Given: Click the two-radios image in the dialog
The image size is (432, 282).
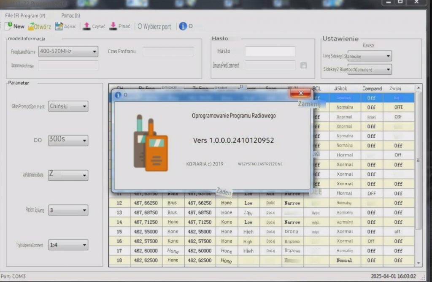Looking at the screenshot, I should tap(151, 143).
